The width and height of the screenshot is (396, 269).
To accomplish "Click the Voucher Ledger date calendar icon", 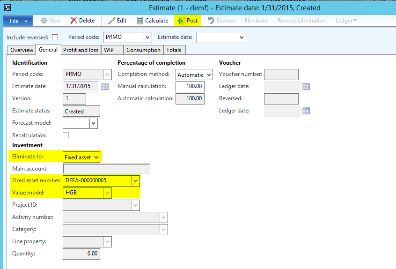I will pyautogui.click(x=306, y=86).
